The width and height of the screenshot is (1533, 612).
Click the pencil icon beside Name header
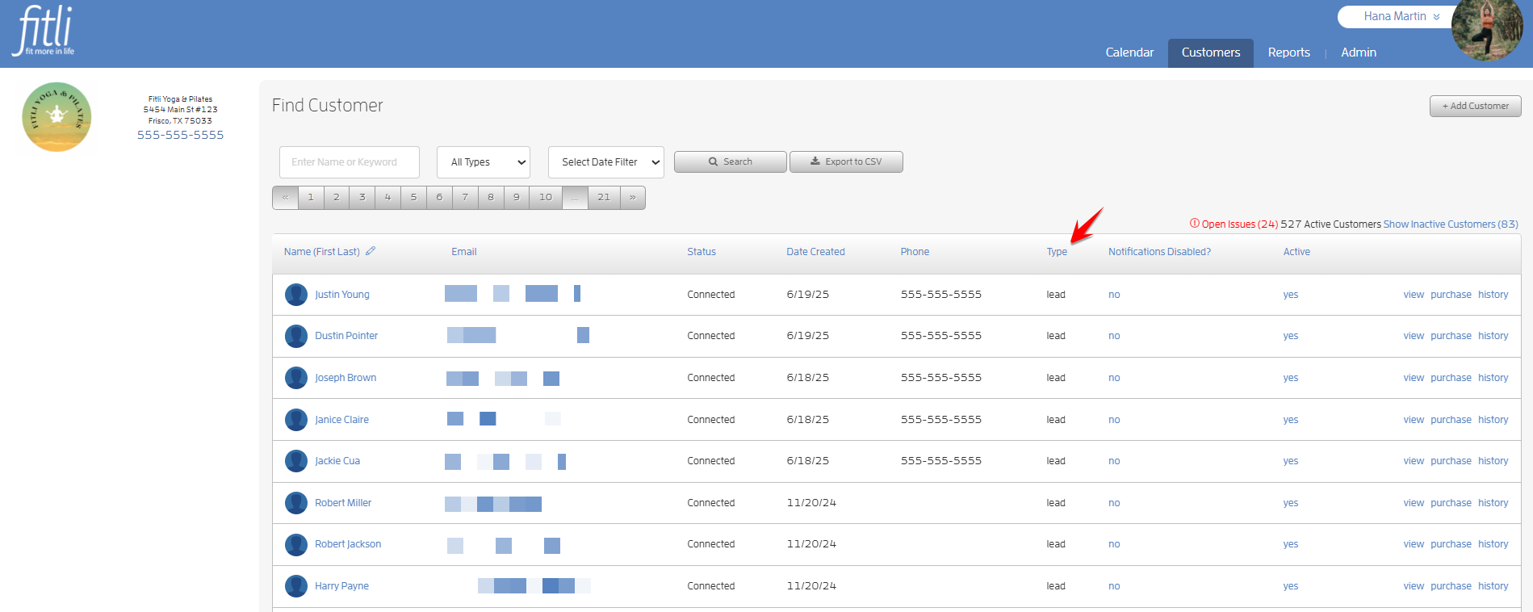(x=371, y=251)
